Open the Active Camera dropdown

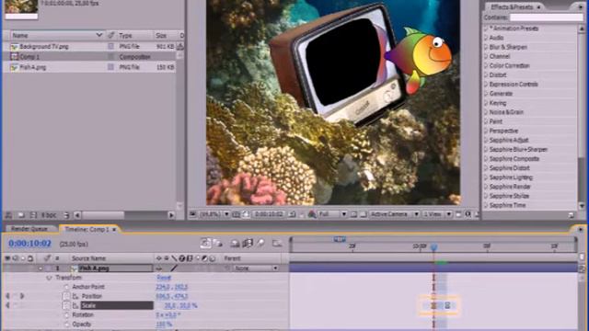(394, 214)
